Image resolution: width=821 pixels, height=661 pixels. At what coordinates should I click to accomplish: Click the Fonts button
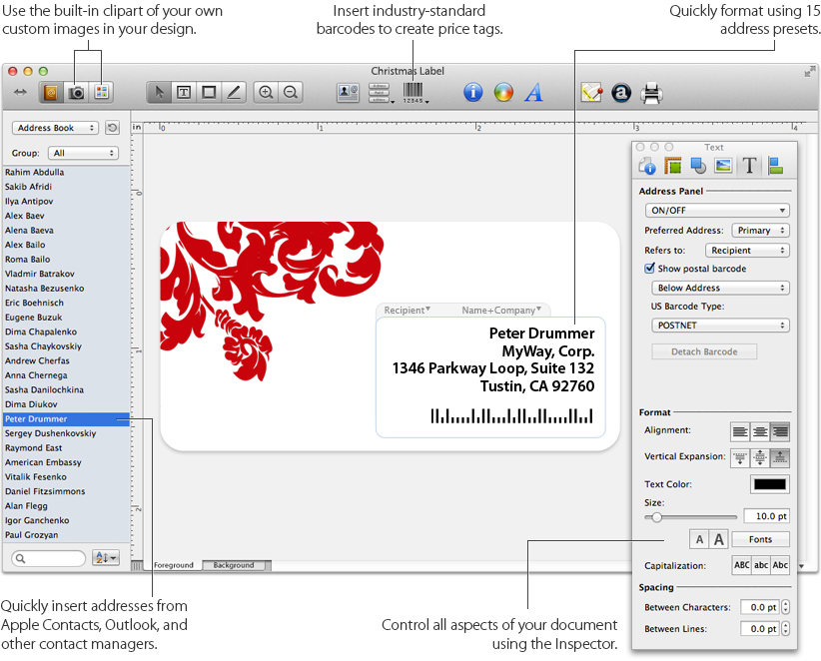(760, 539)
